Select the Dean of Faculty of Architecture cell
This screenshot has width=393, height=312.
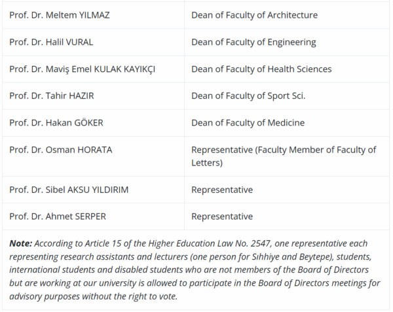tap(254, 15)
